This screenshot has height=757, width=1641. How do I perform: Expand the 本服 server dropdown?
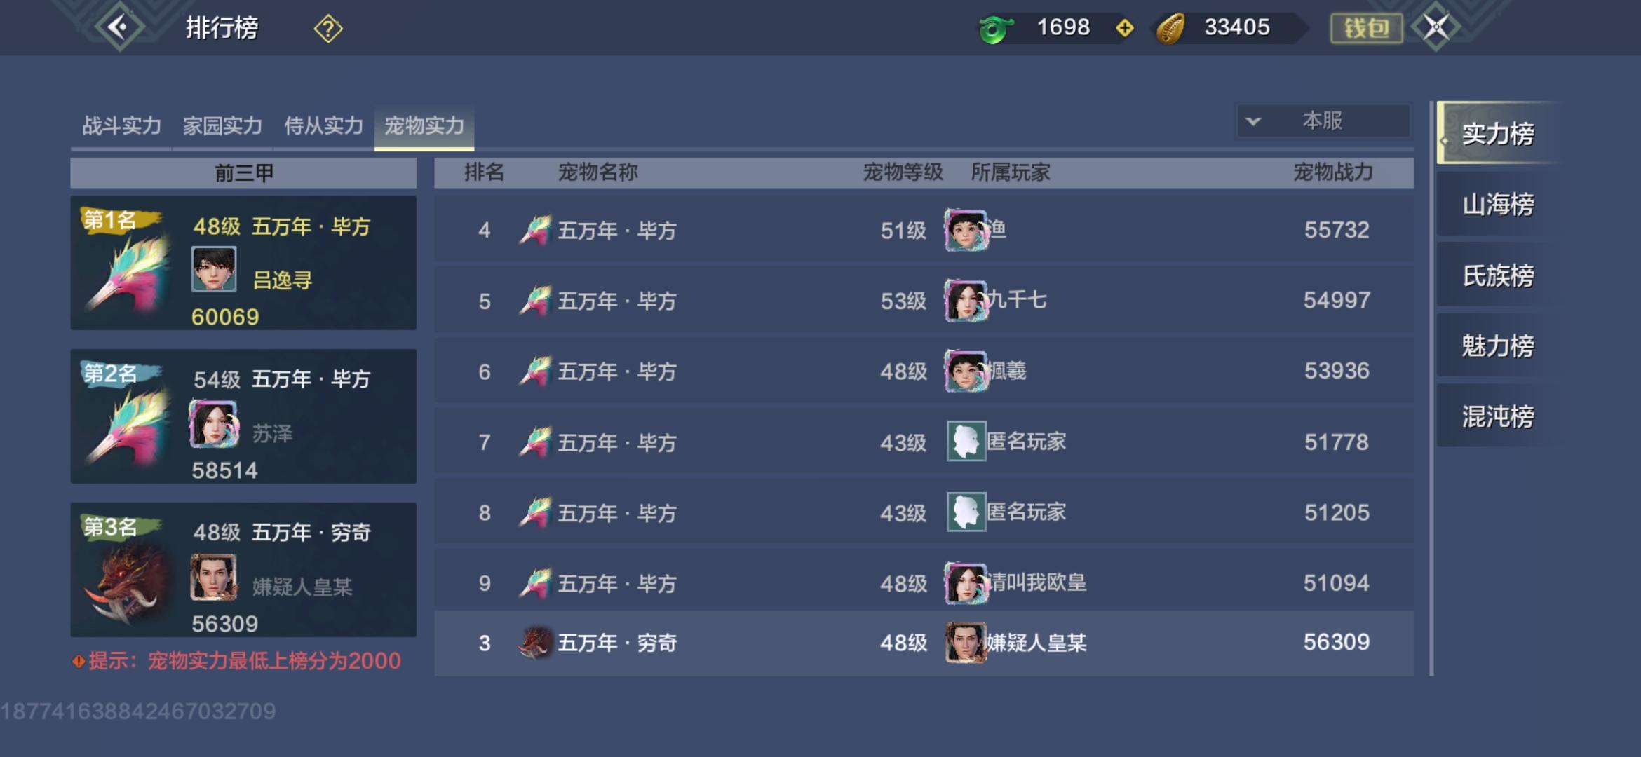pyautogui.click(x=1323, y=121)
